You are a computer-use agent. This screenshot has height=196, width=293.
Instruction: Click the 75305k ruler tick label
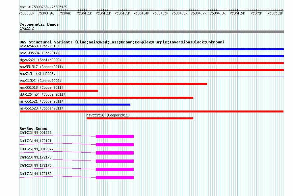[256, 13]
